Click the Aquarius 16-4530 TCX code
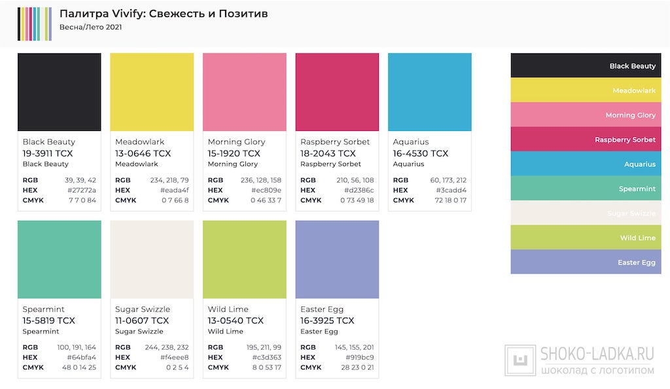The height and width of the screenshot is (389, 670). click(x=421, y=153)
